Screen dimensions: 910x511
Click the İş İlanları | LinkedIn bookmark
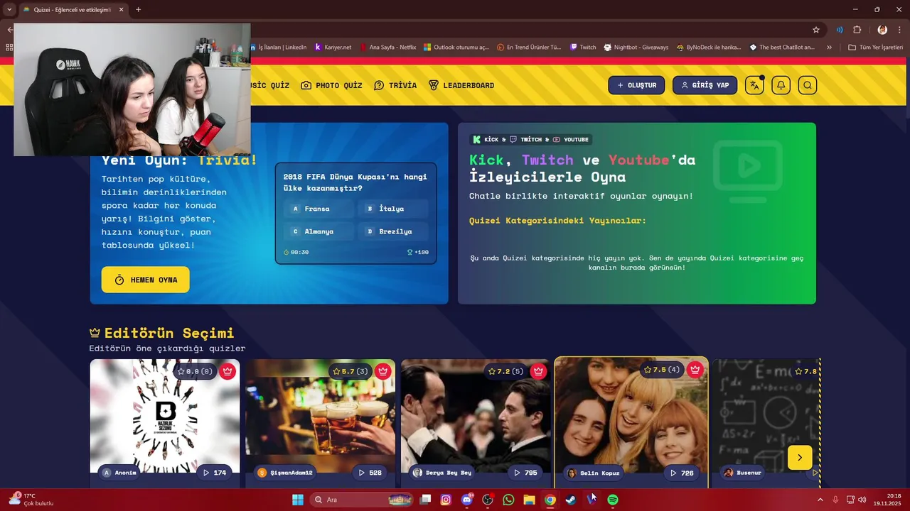coord(279,47)
